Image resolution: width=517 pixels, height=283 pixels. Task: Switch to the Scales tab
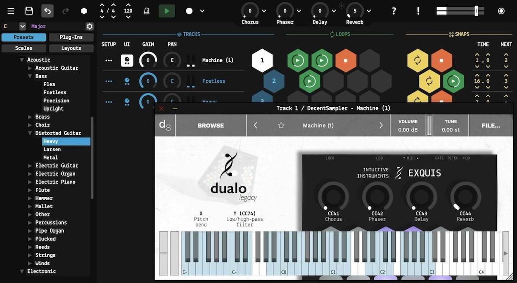point(23,48)
